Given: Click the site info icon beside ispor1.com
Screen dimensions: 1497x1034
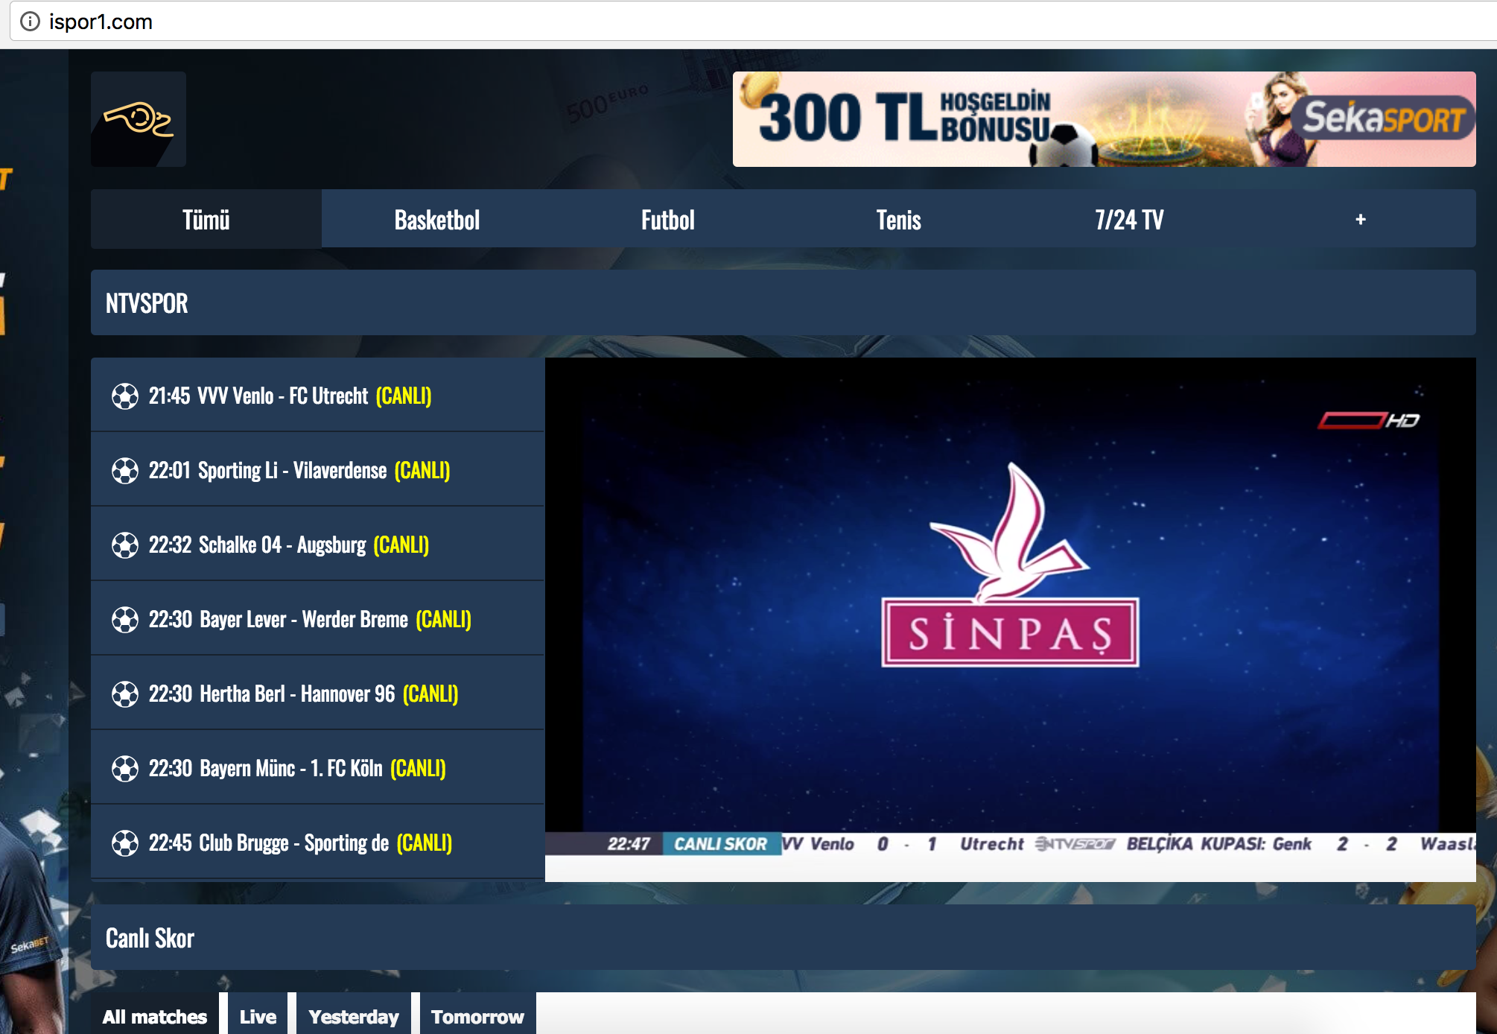Looking at the screenshot, I should [x=30, y=22].
